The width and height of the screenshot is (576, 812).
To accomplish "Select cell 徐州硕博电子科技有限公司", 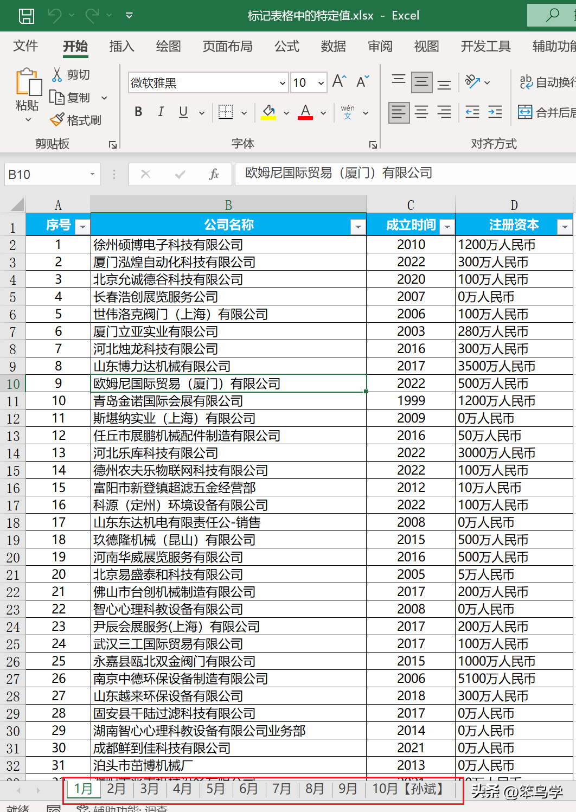I will coord(228,245).
